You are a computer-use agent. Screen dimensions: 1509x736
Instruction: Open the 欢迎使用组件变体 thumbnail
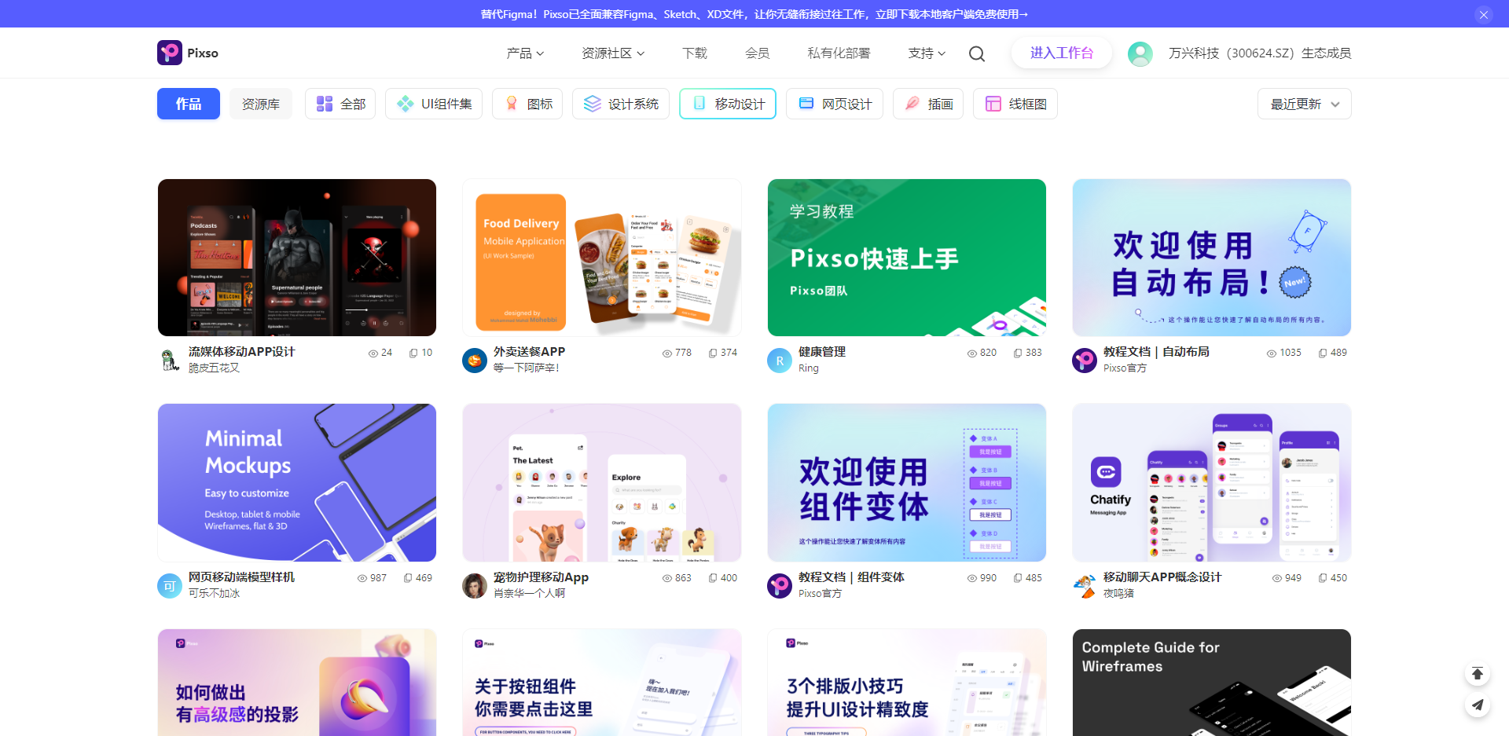point(907,482)
